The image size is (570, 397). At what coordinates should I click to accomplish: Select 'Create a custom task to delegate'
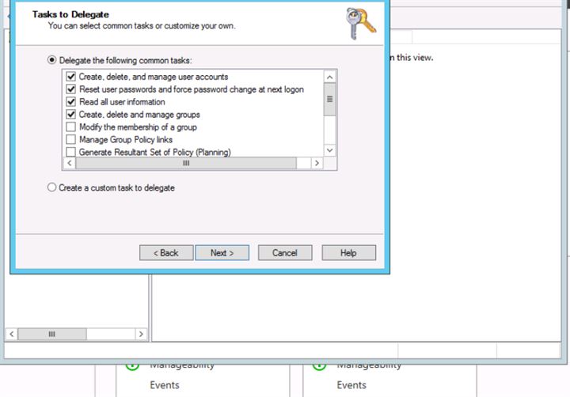[52, 188]
